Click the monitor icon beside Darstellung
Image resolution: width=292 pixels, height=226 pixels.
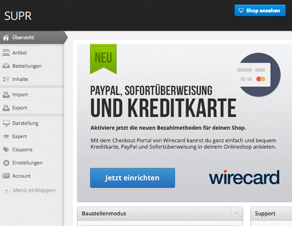6,123
